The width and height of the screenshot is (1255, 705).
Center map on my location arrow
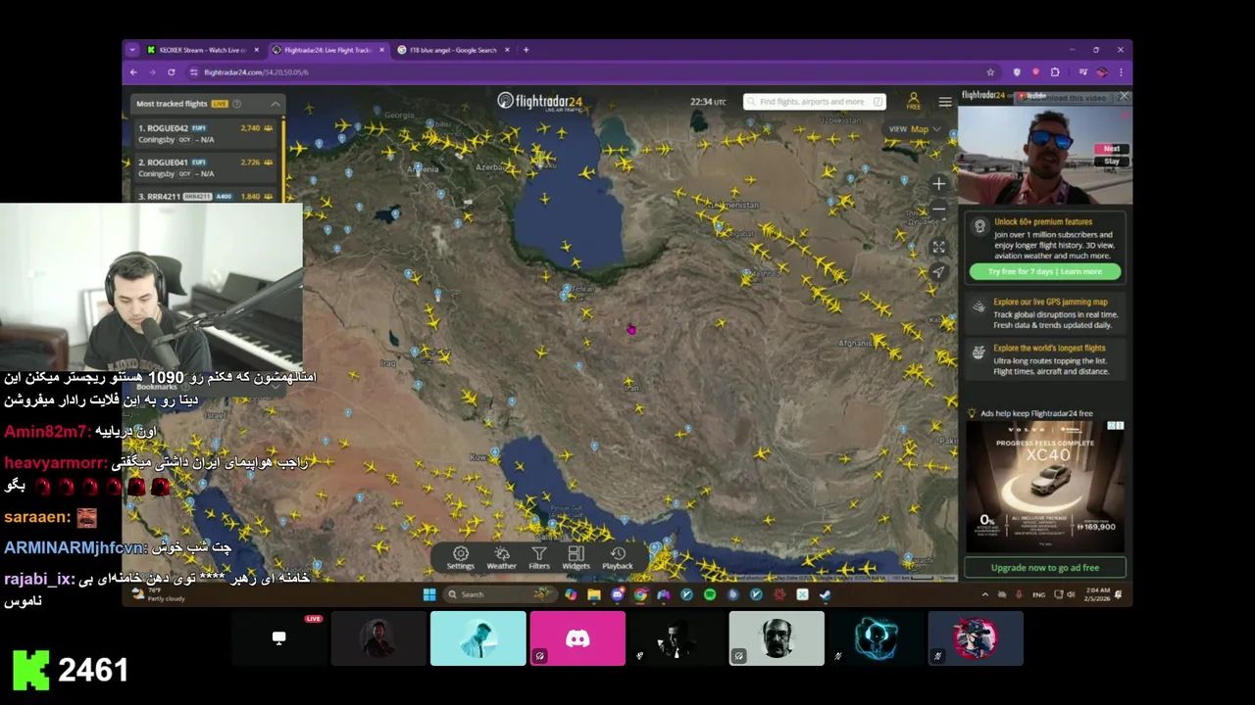[938, 272]
